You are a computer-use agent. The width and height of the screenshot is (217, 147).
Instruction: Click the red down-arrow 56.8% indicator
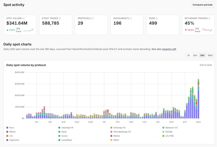click(190, 30)
